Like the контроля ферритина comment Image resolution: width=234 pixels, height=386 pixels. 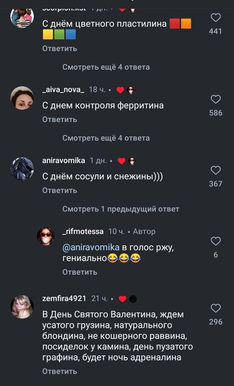tap(216, 99)
